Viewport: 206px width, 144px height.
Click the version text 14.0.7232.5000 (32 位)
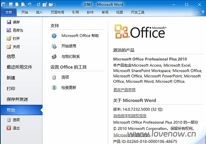[142, 109]
